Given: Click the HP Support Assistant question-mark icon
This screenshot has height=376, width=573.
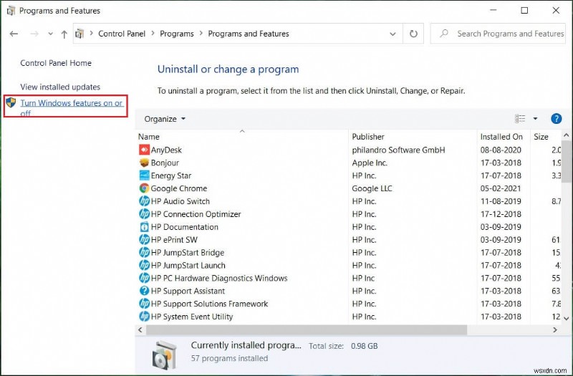Looking at the screenshot, I should 145,291.
